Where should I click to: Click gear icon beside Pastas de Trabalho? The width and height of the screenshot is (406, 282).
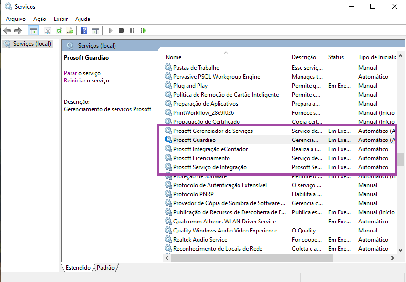[x=168, y=67]
